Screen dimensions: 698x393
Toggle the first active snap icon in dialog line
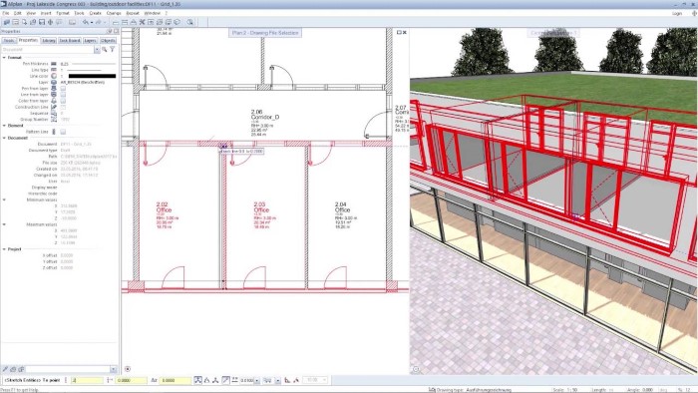click(x=198, y=380)
